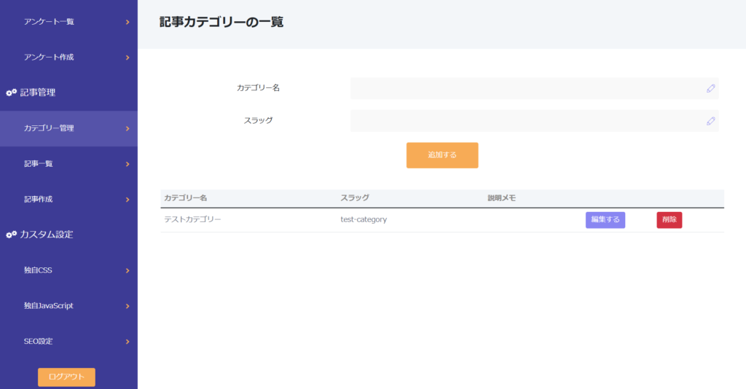Viewport: 746px width, 389px height.
Task: Focus the カテゴリー名 input field
Action: pos(534,88)
